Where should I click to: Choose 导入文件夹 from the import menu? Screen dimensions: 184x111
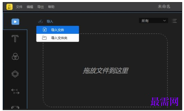click(x=58, y=38)
